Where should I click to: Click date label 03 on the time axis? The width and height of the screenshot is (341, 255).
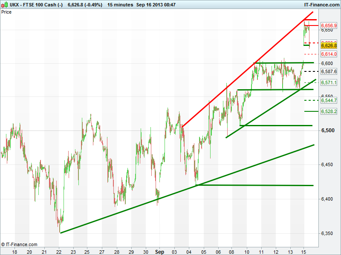point(174,252)
